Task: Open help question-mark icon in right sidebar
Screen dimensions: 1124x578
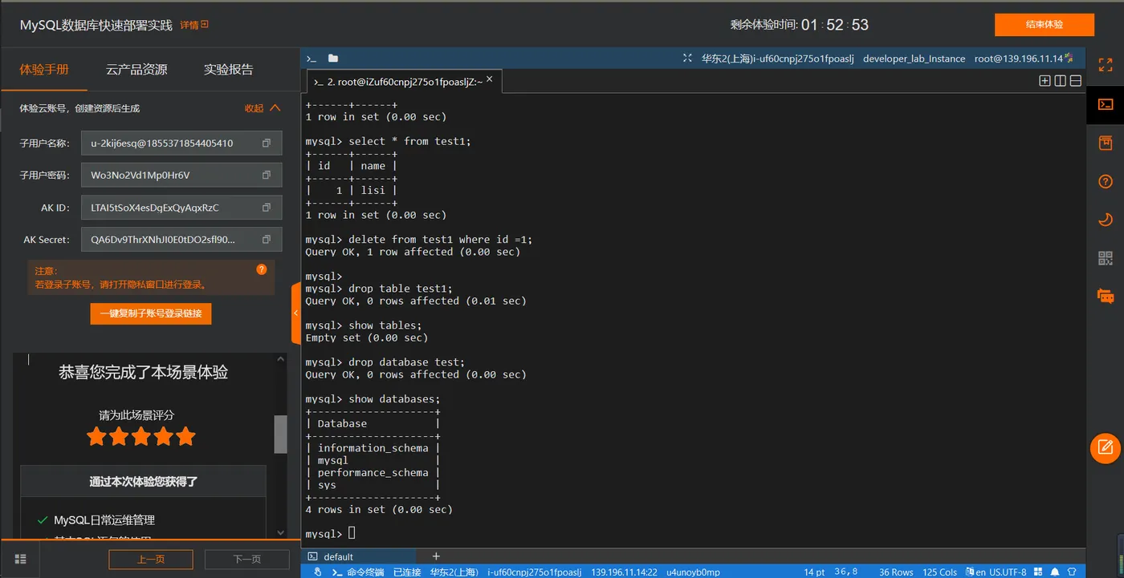Action: (x=1106, y=182)
